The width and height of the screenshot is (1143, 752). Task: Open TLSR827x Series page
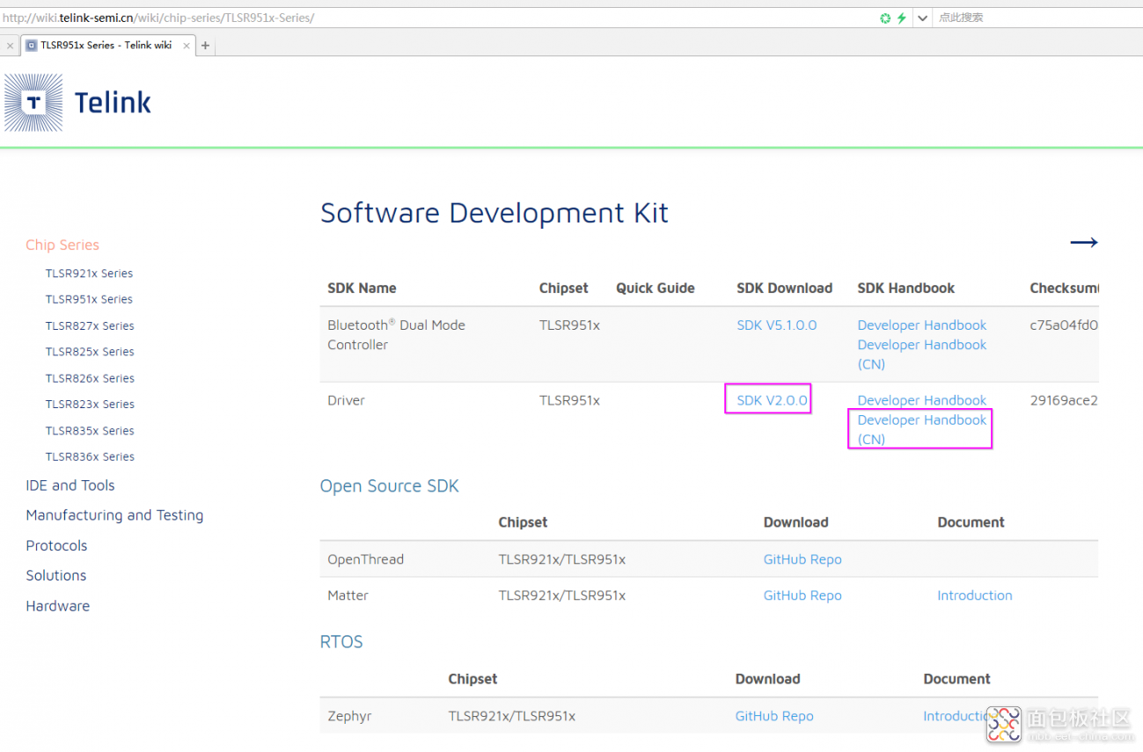point(90,325)
